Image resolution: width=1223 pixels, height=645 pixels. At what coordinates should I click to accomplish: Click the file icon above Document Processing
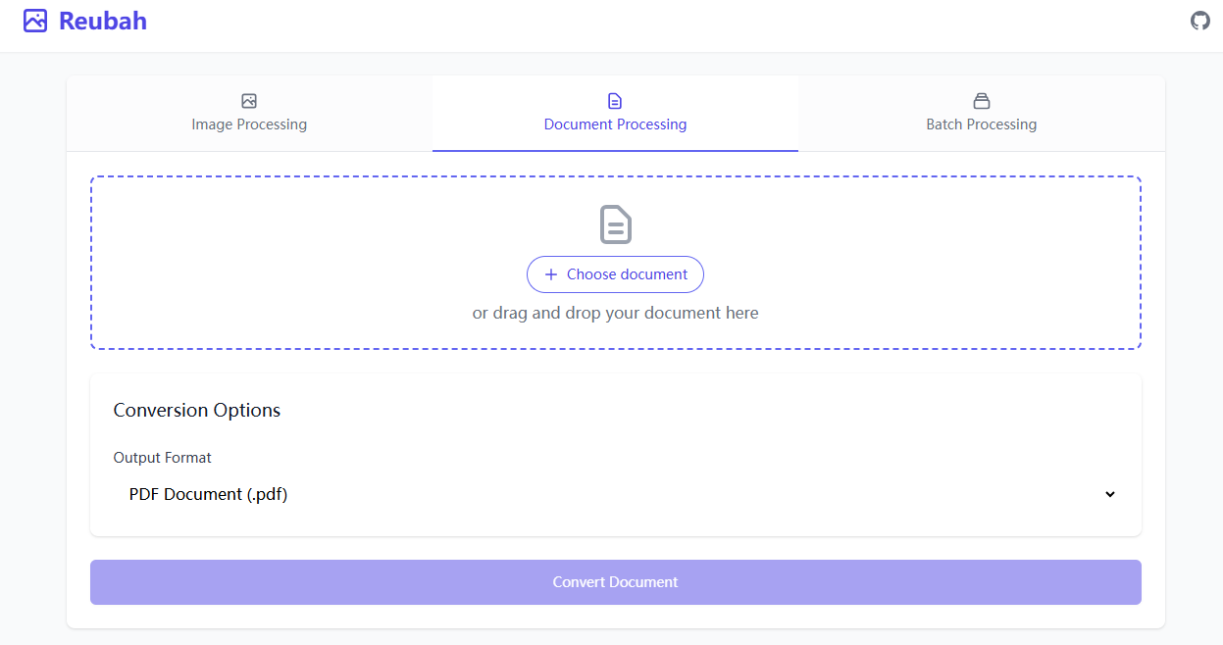tap(615, 101)
